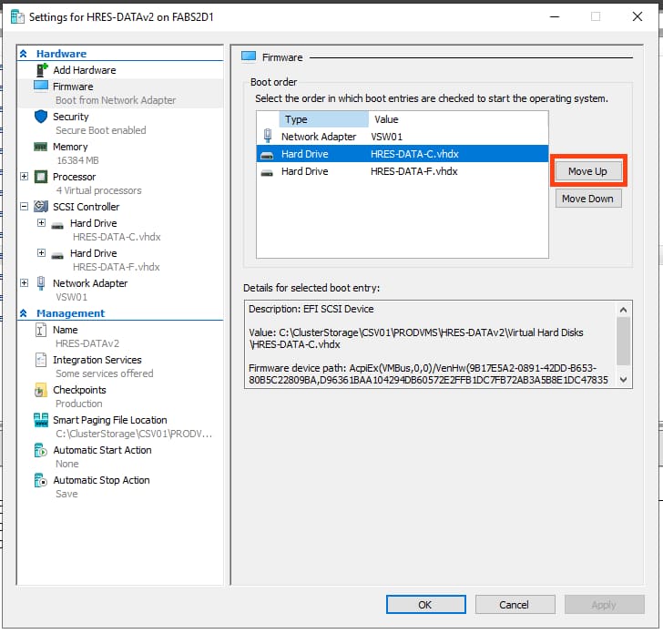Open the Integration Services item
Viewport: 663px width, 634px height.
pyautogui.click(x=97, y=360)
